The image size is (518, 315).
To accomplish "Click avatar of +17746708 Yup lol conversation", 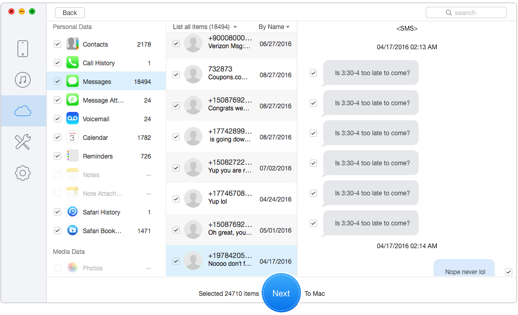I will 193,198.
